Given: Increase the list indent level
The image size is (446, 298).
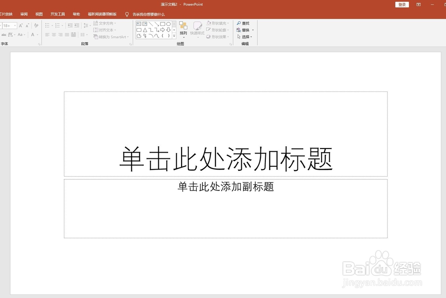Looking at the screenshot, I should (x=77, y=25).
